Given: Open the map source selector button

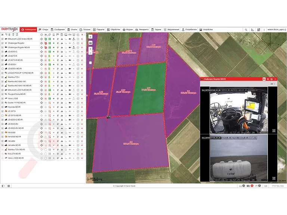Looking at the screenshot, I should pos(90,43).
